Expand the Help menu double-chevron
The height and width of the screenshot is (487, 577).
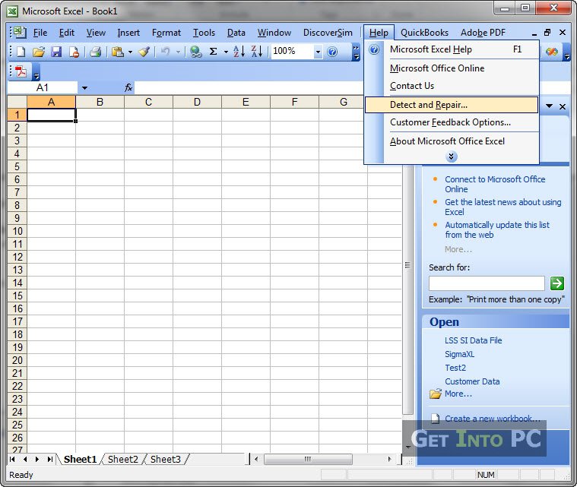pyautogui.click(x=451, y=157)
